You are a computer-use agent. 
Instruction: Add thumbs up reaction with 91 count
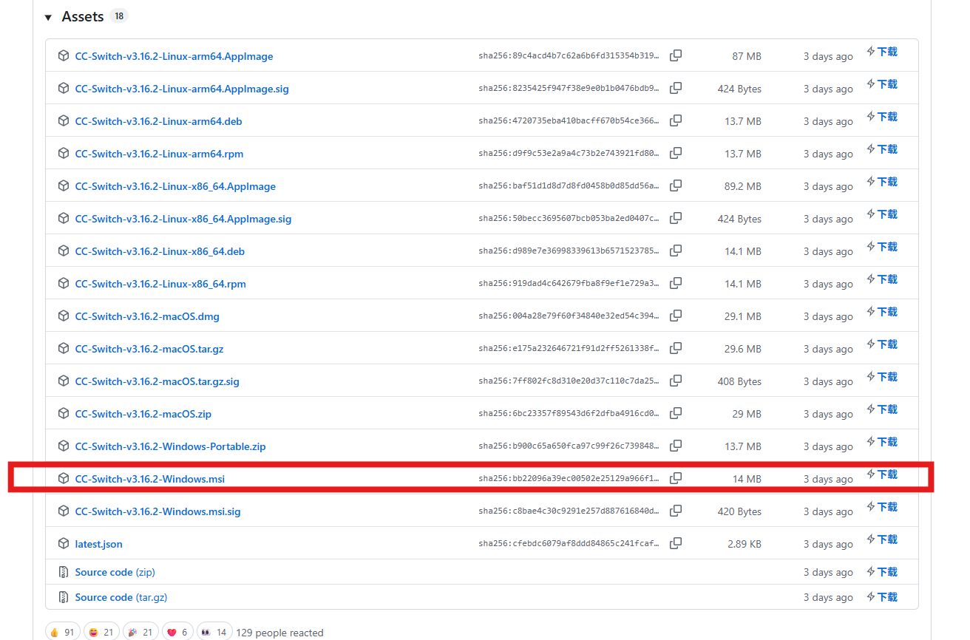coord(62,632)
